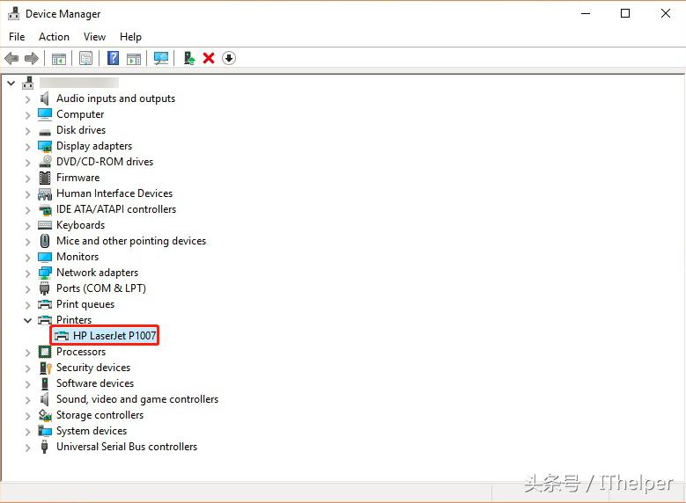Viewport: 686px width, 503px height.
Task: Click the Security devices key icon
Action: [45, 368]
